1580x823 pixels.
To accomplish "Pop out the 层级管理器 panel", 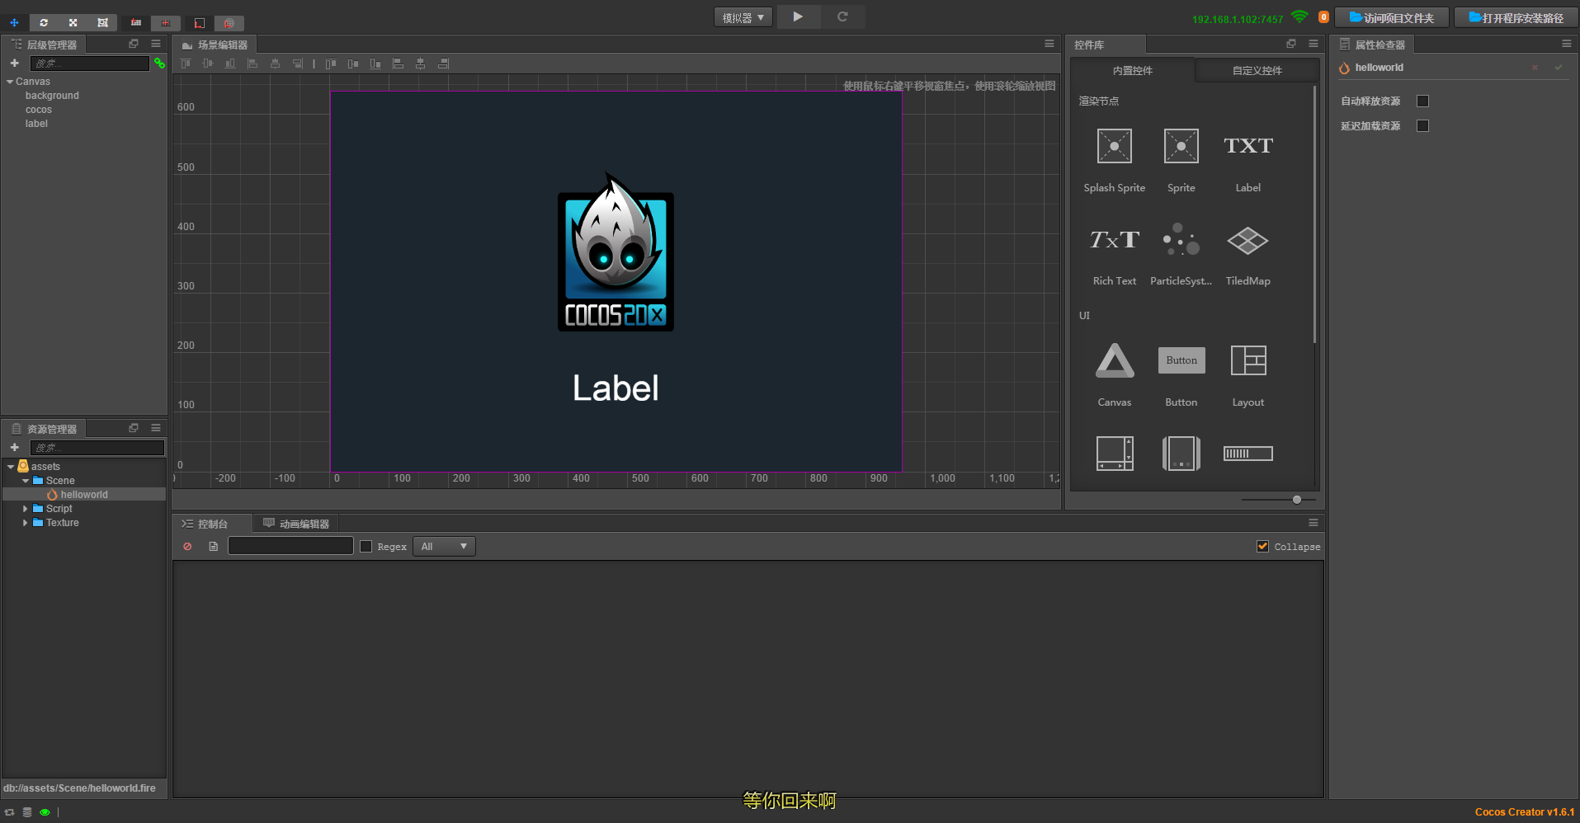I will click(134, 44).
